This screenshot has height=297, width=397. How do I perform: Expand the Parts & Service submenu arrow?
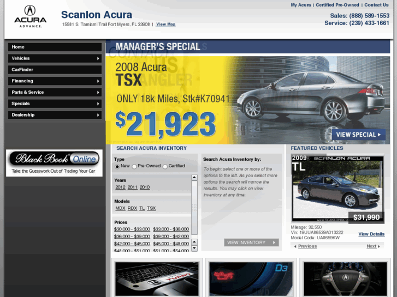click(x=98, y=93)
